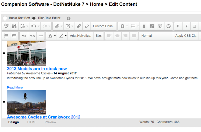The height and width of the screenshot is (132, 201).
Task: Open the Apply CSS Class dropdown
Action: 186,36
